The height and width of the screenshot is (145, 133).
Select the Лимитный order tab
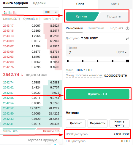(96, 28)
